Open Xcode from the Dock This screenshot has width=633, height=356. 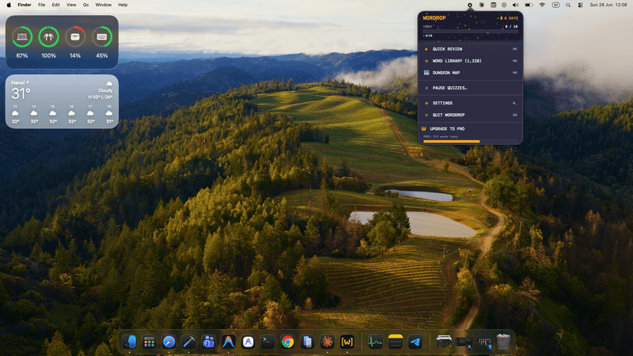coord(189,342)
